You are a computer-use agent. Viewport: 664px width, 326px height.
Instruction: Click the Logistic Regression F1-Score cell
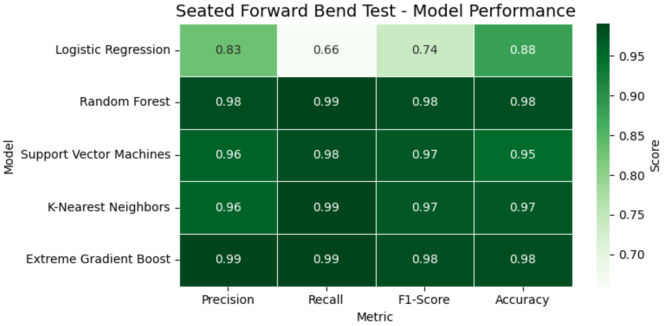[x=425, y=50]
